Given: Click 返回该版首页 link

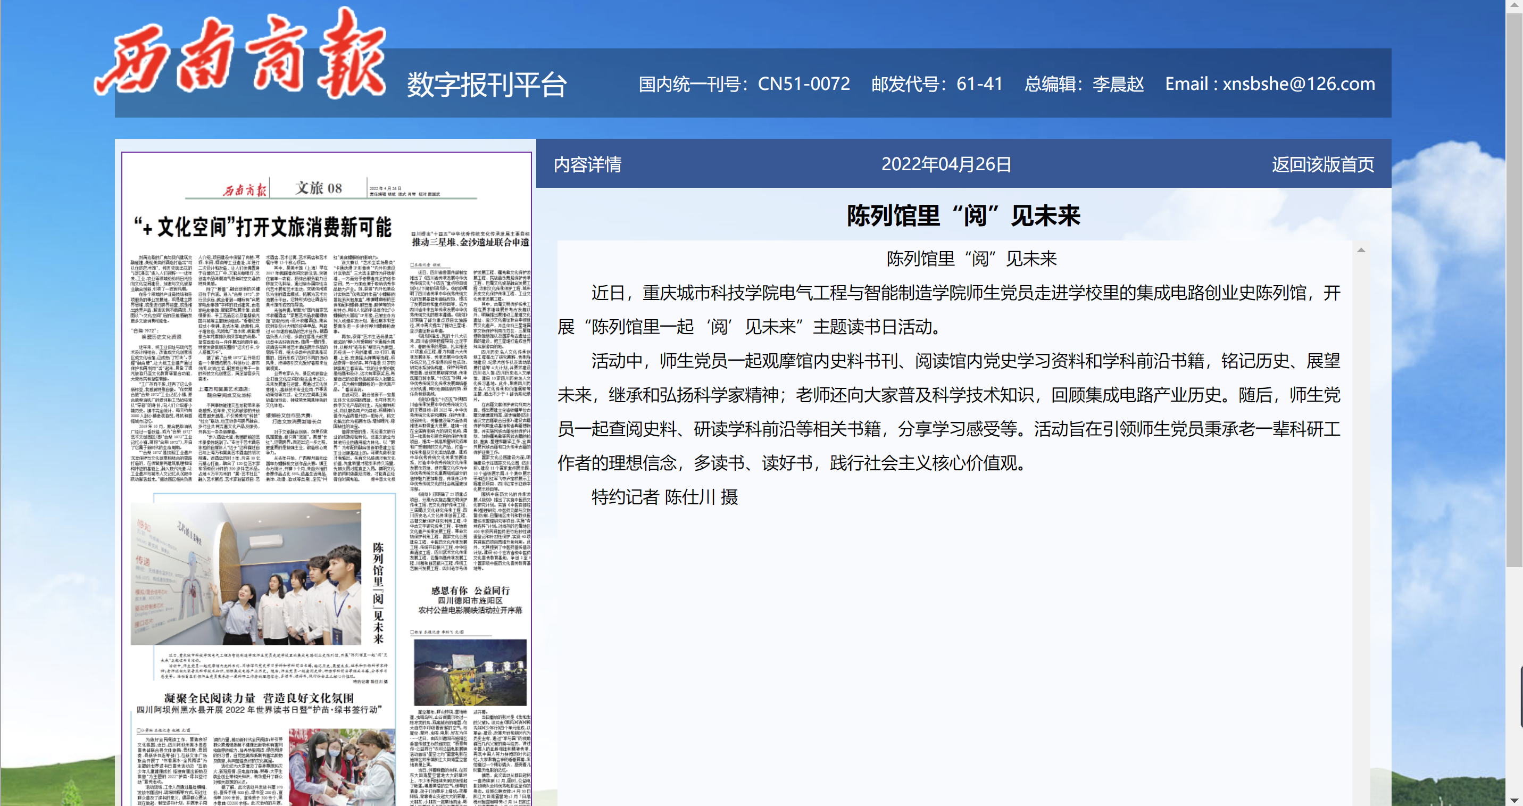Looking at the screenshot, I should (x=1322, y=164).
